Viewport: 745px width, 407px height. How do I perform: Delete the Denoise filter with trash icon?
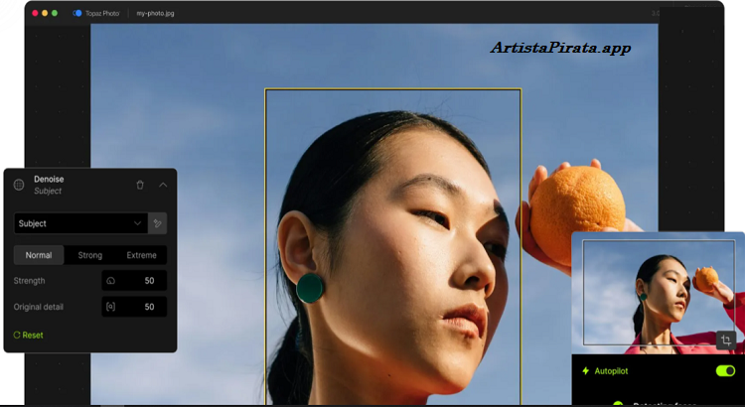coord(140,185)
